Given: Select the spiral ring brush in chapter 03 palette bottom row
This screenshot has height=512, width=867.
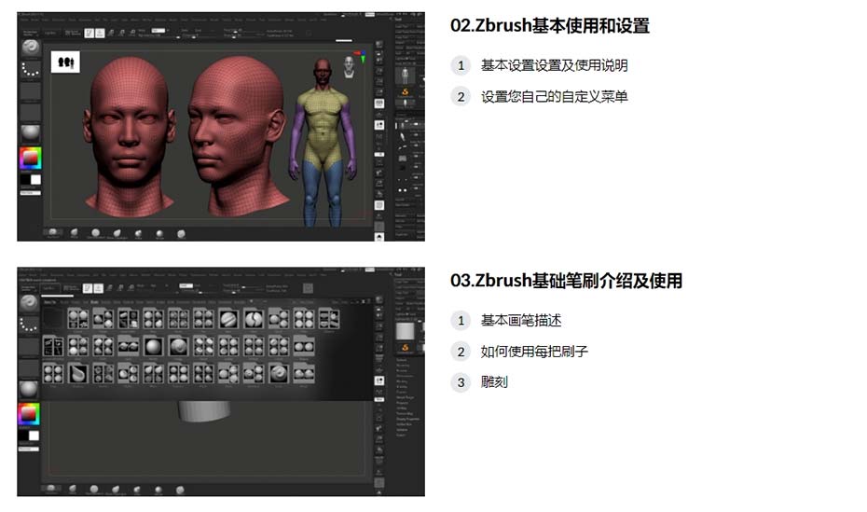Looking at the screenshot, I should (279, 373).
